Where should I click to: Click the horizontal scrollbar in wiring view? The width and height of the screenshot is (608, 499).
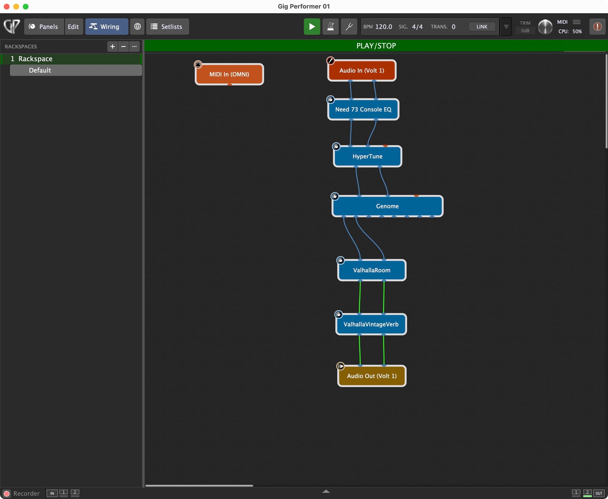pyautogui.click(x=199, y=485)
